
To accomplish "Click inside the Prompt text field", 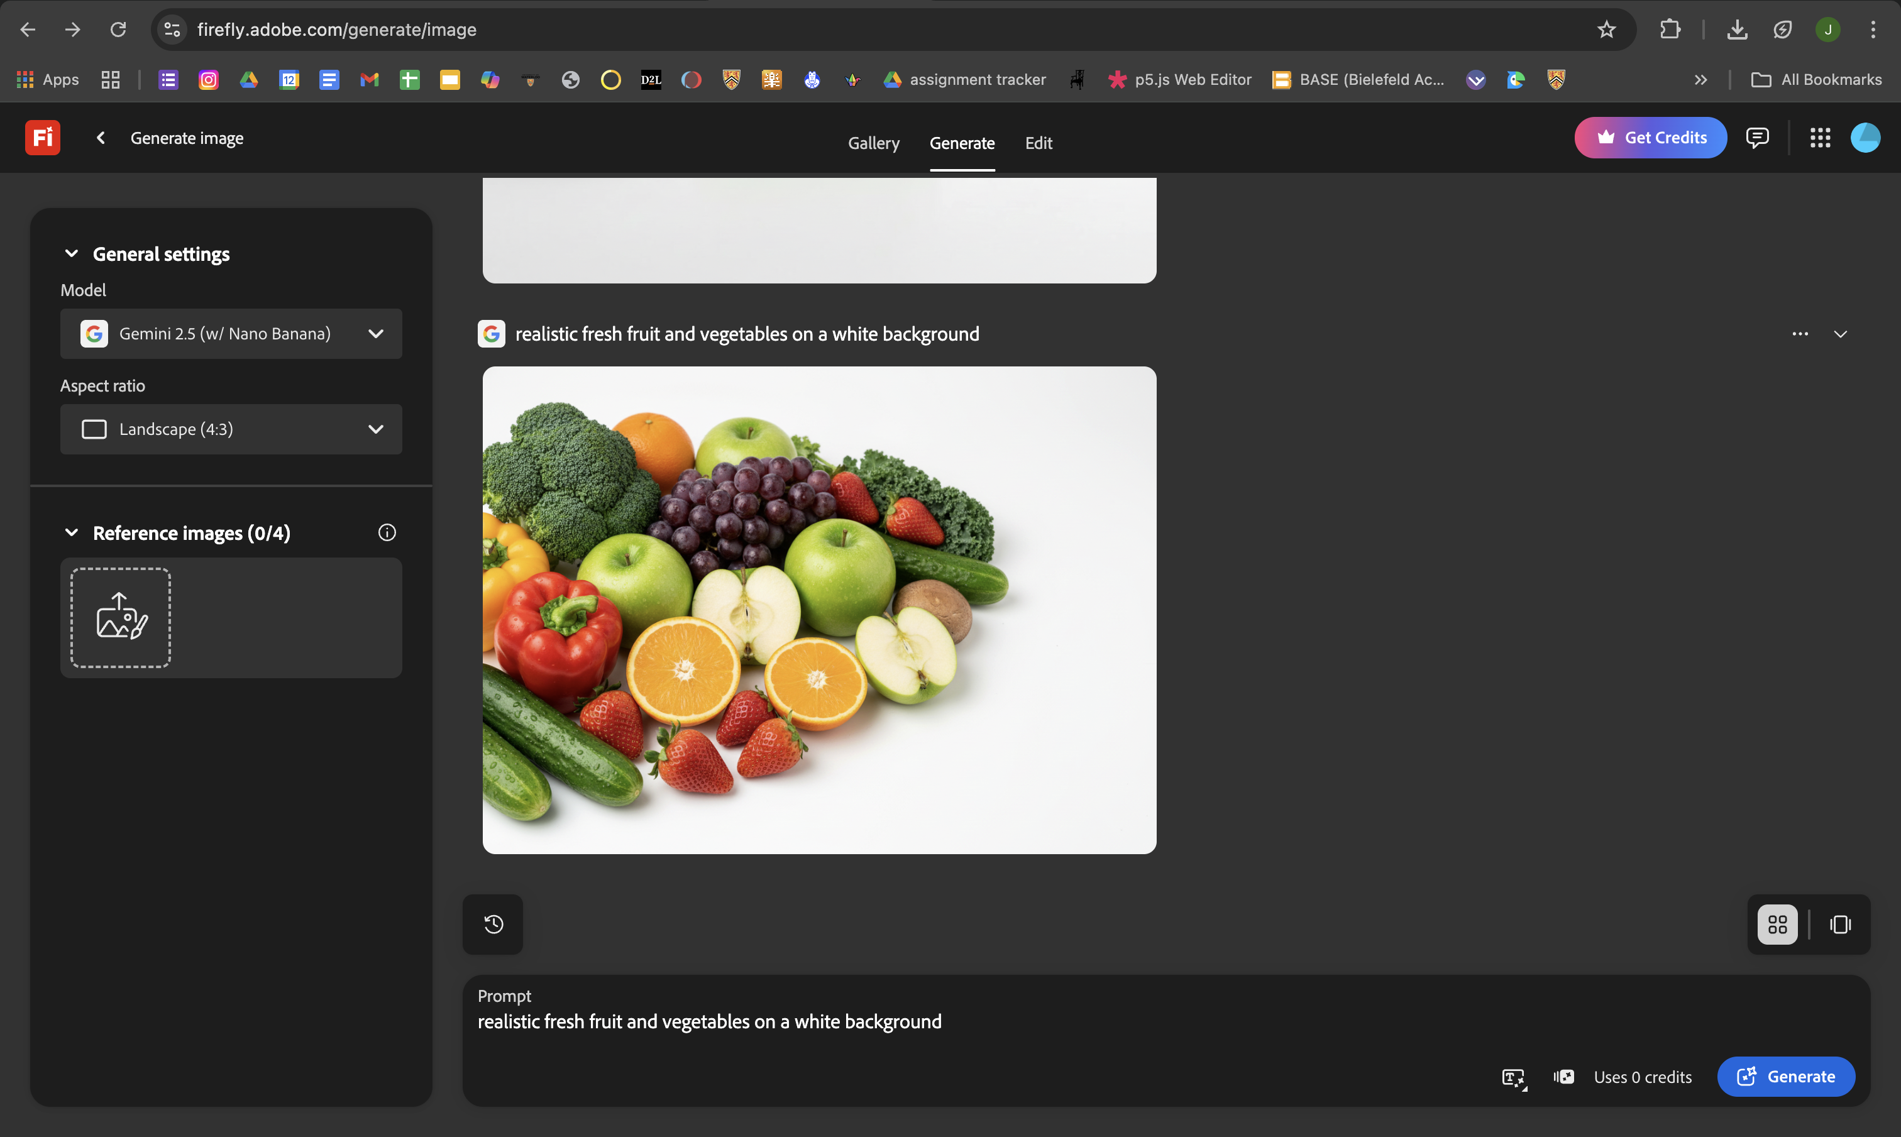I will (x=1165, y=1022).
